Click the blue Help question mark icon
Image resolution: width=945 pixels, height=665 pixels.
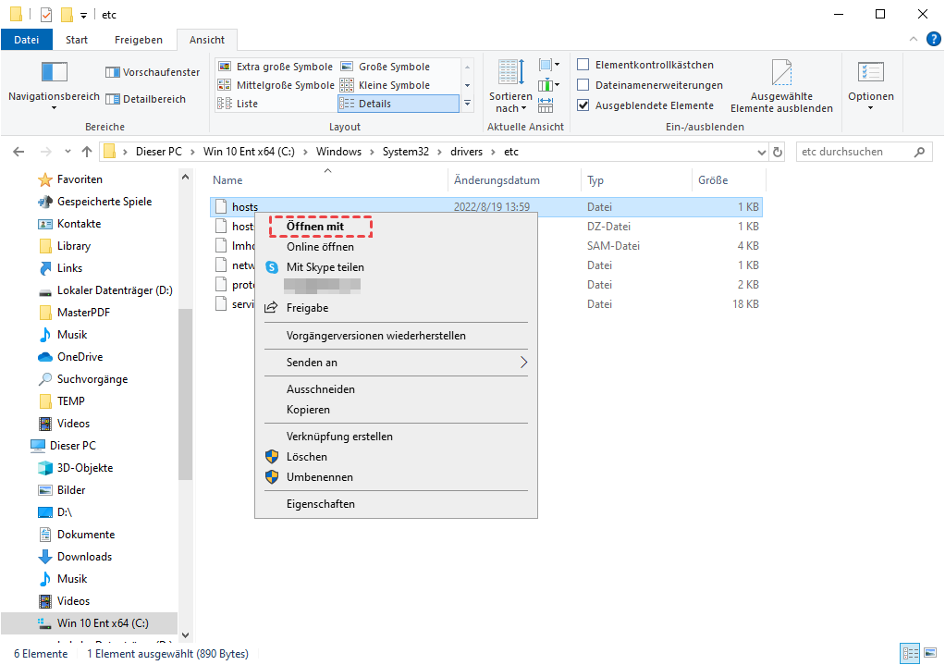[933, 39]
